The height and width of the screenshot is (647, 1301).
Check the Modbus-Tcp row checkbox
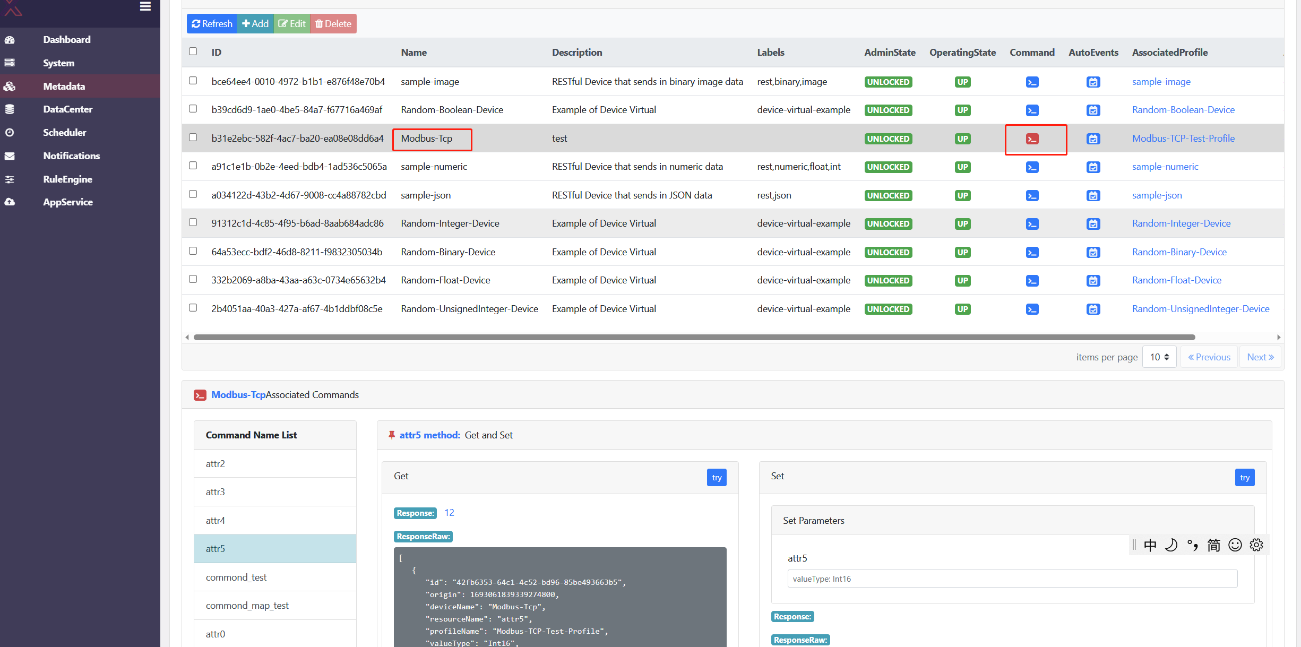193,137
